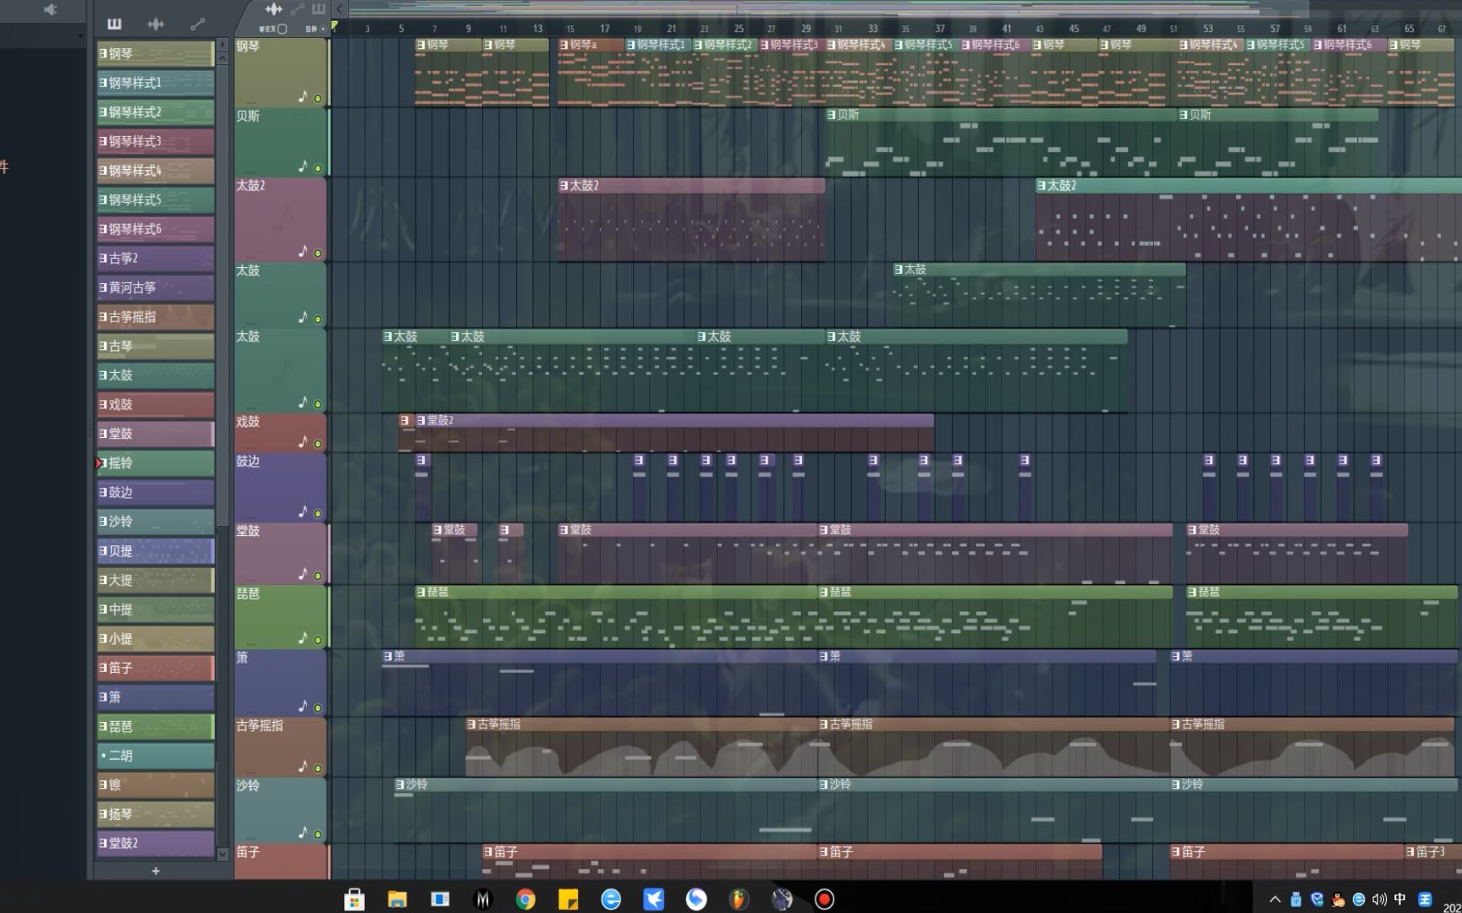This screenshot has width=1462, height=913.
Task: Select the 笛子 track header
Action: click(280, 861)
